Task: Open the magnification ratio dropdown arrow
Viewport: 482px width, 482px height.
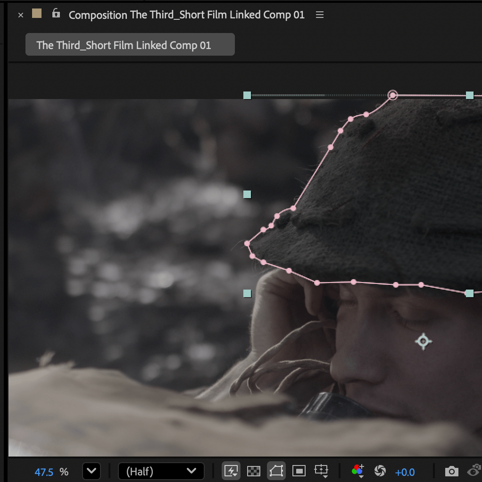Action: tap(91, 471)
